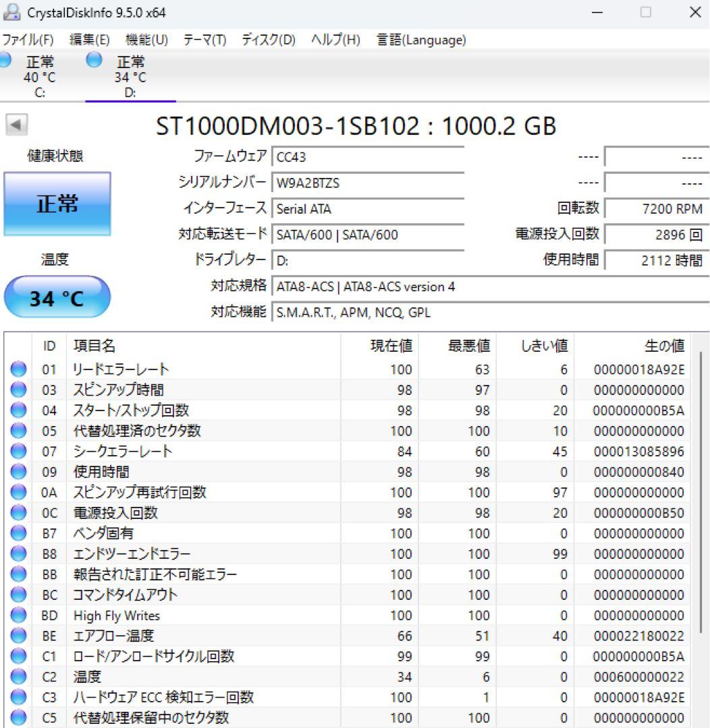Click the blue status dot beside リードエラーレート

(18, 369)
